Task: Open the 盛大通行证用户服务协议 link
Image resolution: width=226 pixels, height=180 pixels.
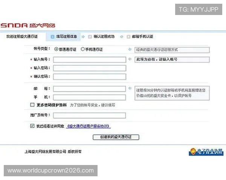Action: click(88, 126)
